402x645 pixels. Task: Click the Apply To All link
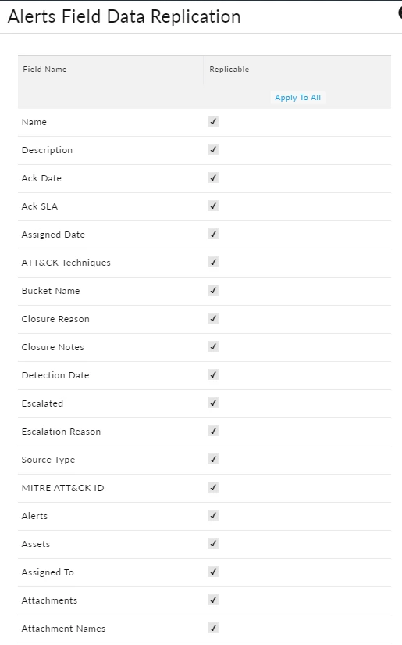click(x=297, y=98)
